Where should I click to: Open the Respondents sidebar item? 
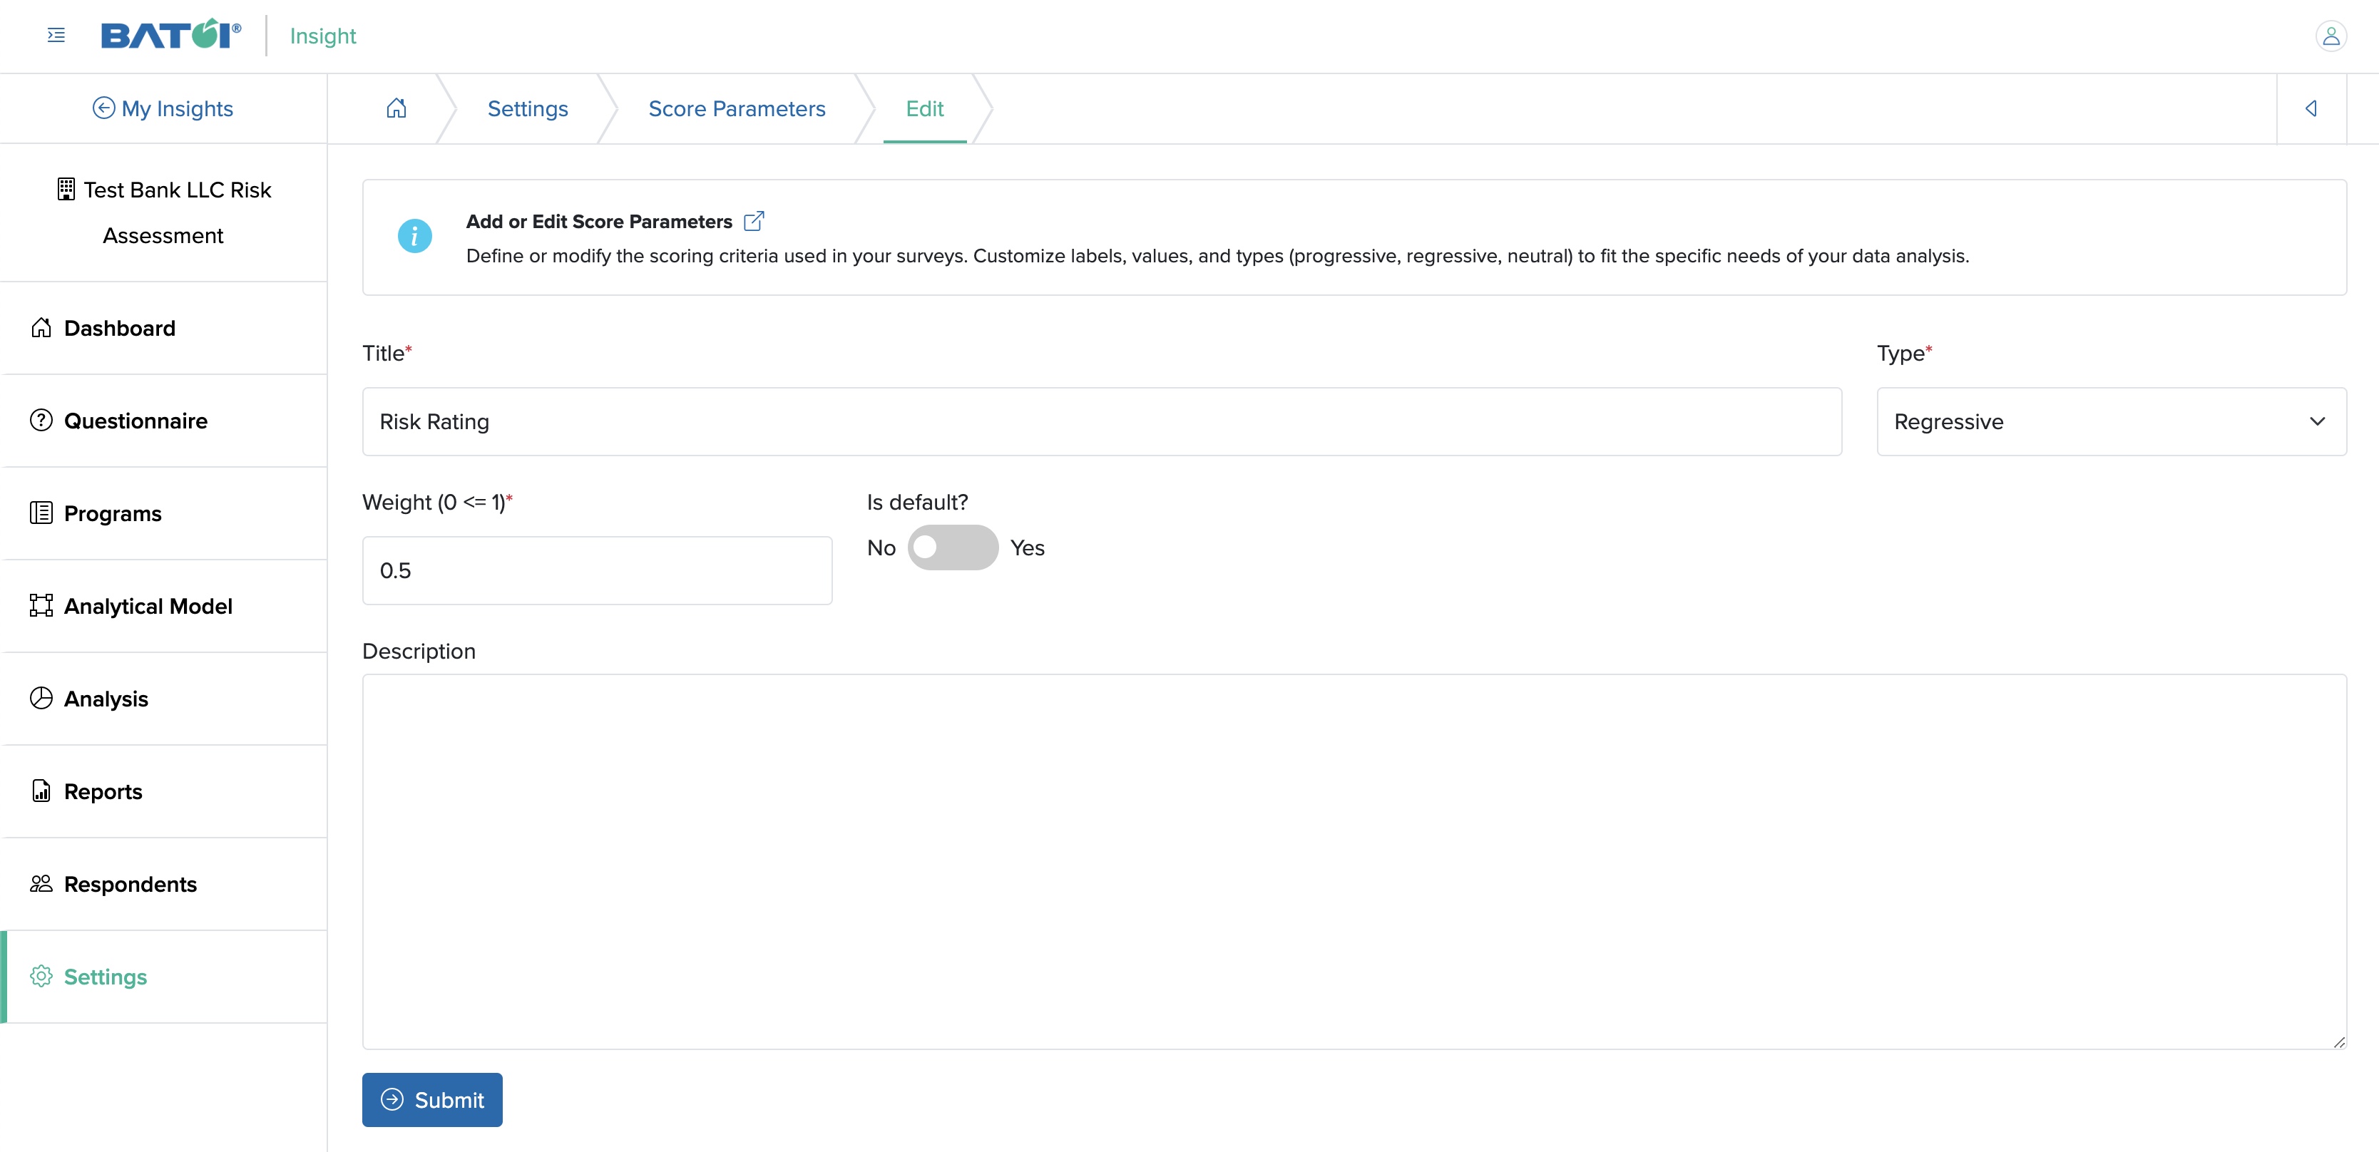[x=165, y=883]
